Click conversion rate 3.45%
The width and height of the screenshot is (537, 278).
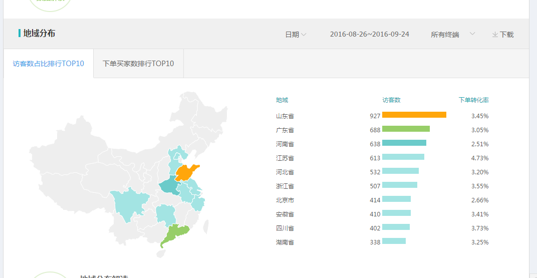(x=480, y=116)
